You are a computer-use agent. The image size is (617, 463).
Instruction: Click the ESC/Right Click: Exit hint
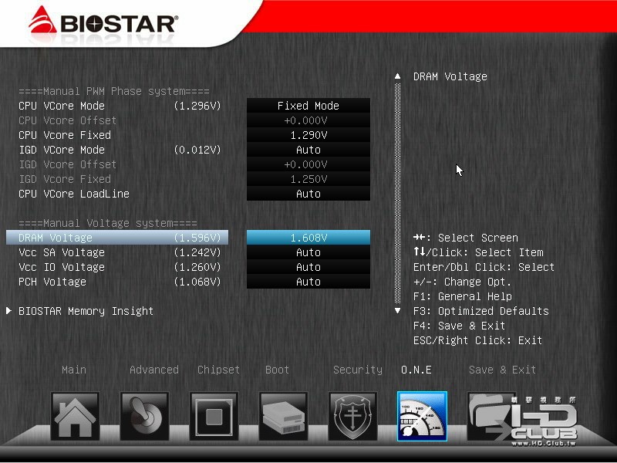pyautogui.click(x=477, y=340)
